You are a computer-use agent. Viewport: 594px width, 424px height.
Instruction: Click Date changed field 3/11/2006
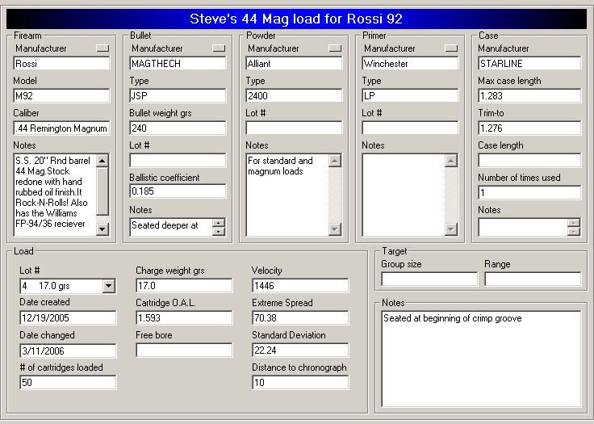pyautogui.click(x=68, y=351)
